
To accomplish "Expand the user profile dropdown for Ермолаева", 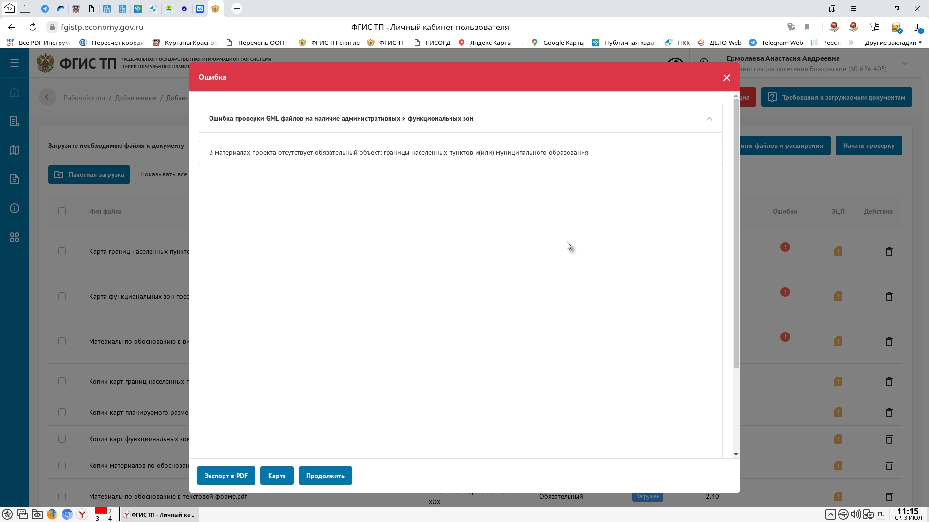I will [x=905, y=63].
